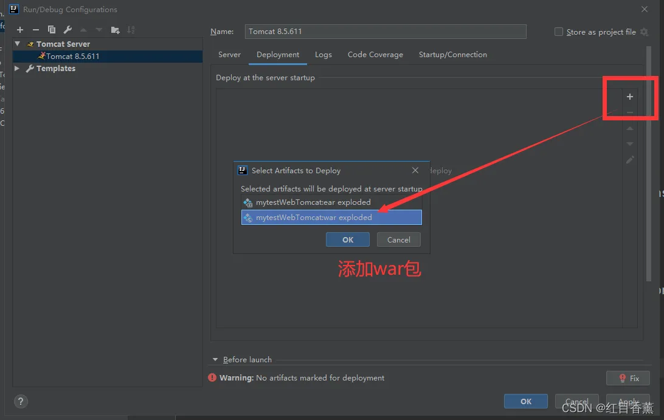664x420 pixels.
Task: Add artifact with deployment plus button
Action: [630, 97]
